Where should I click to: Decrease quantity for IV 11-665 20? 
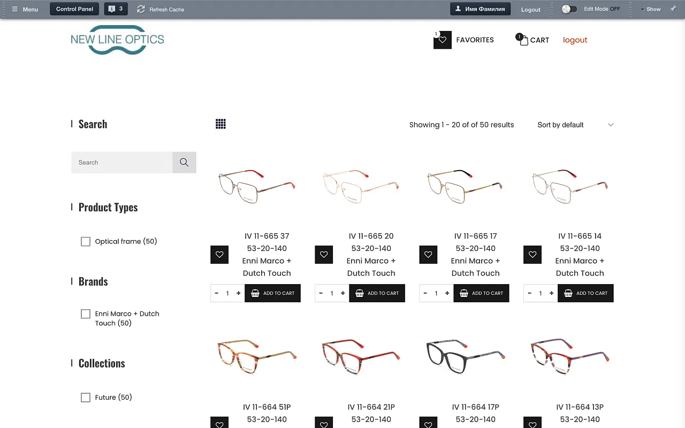pos(321,293)
